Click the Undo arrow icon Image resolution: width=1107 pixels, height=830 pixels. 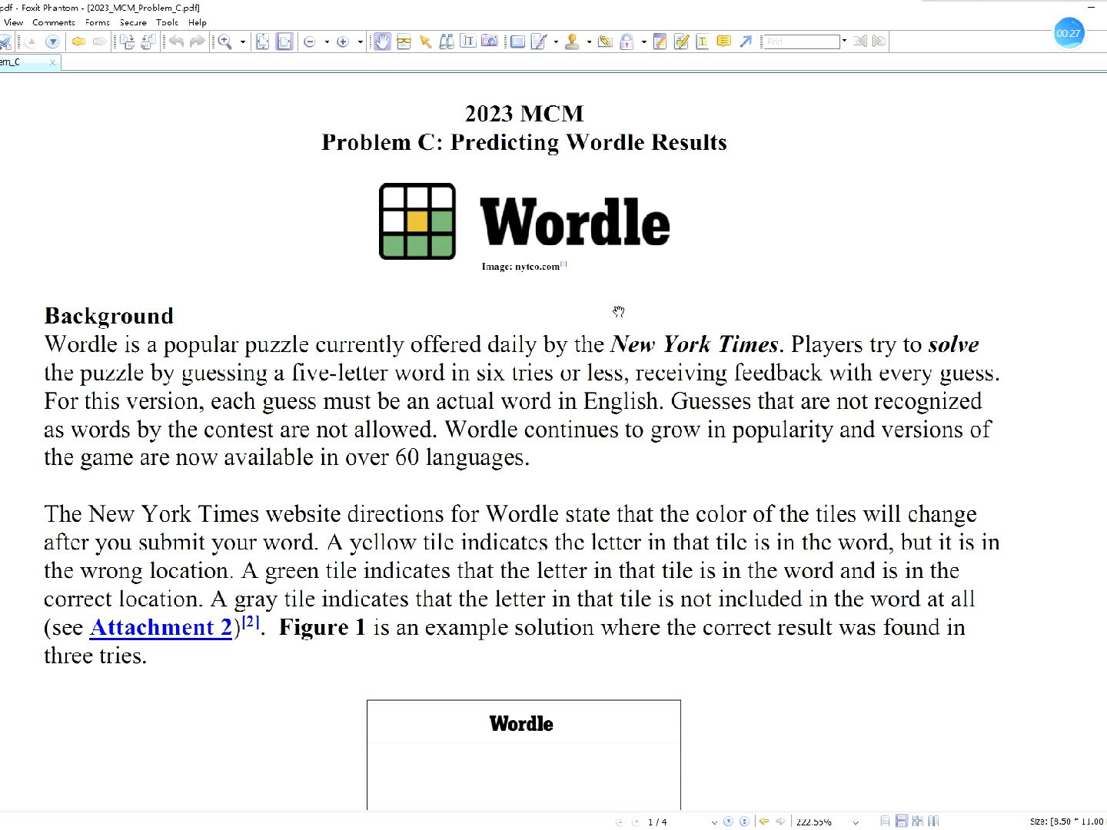(x=177, y=41)
